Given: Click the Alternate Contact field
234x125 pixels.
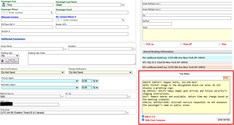Looking at the screenshot, I should click(27, 20).
